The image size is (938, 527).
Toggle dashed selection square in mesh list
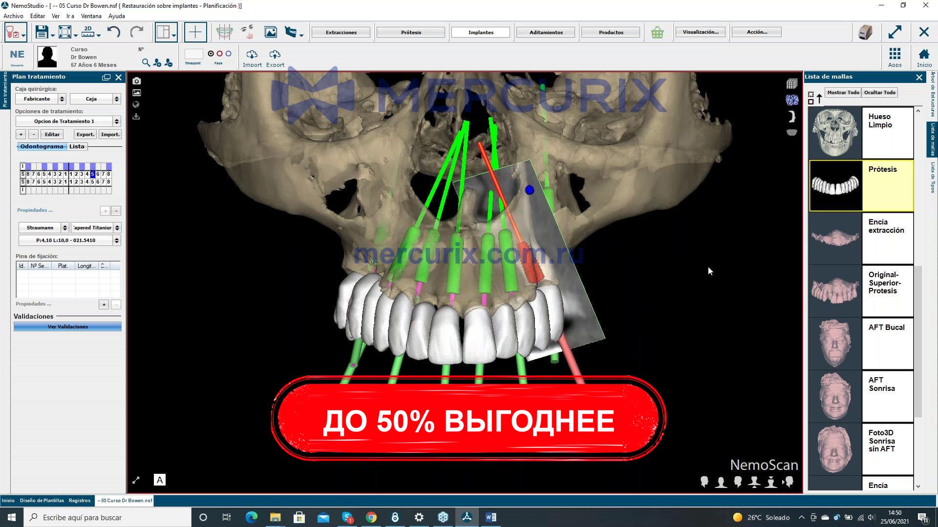coord(811,95)
